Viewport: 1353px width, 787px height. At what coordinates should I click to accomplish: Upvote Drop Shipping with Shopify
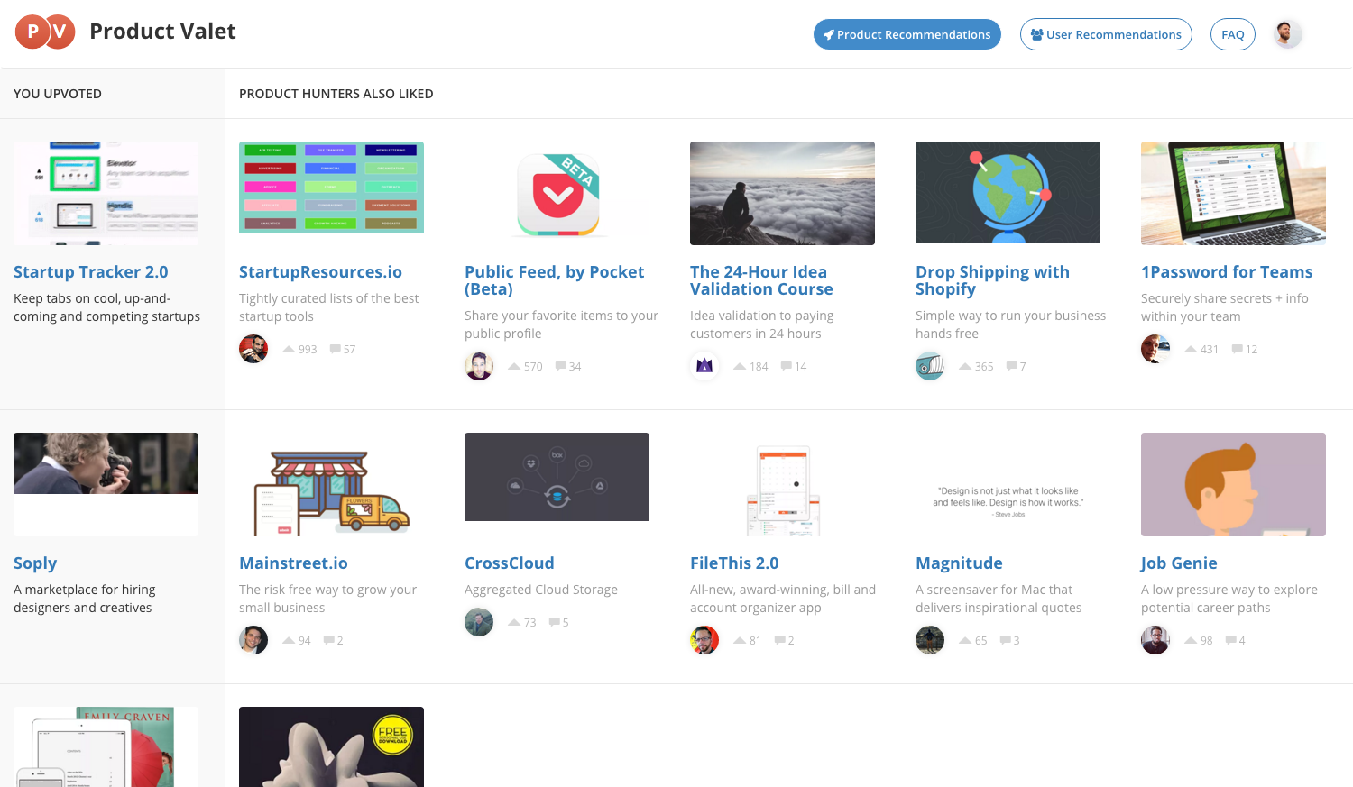(965, 366)
